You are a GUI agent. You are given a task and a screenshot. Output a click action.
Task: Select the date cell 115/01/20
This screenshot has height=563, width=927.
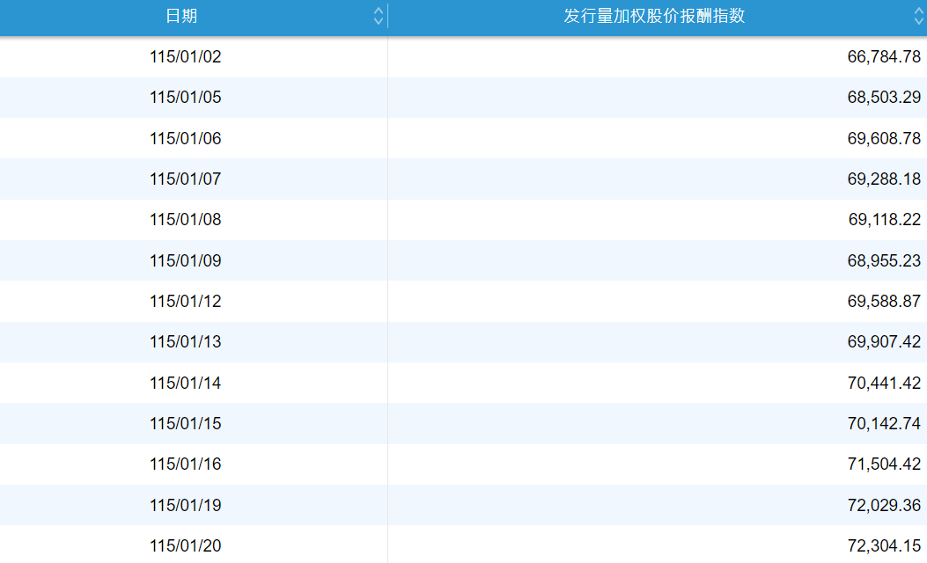click(x=186, y=545)
